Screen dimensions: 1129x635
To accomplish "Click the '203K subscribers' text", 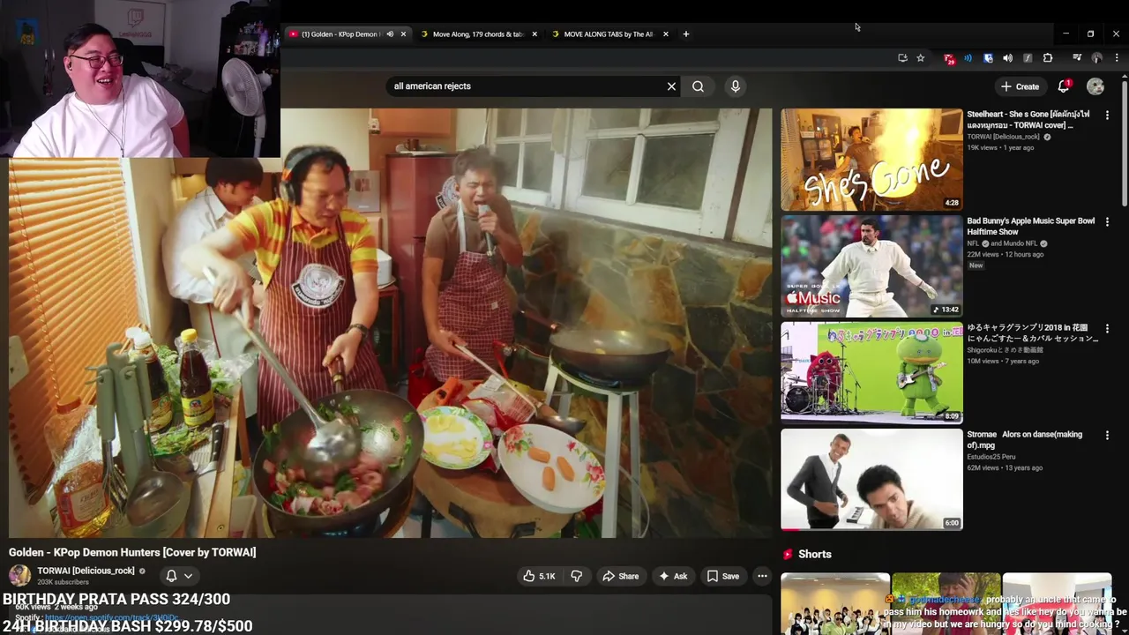I will point(63,582).
